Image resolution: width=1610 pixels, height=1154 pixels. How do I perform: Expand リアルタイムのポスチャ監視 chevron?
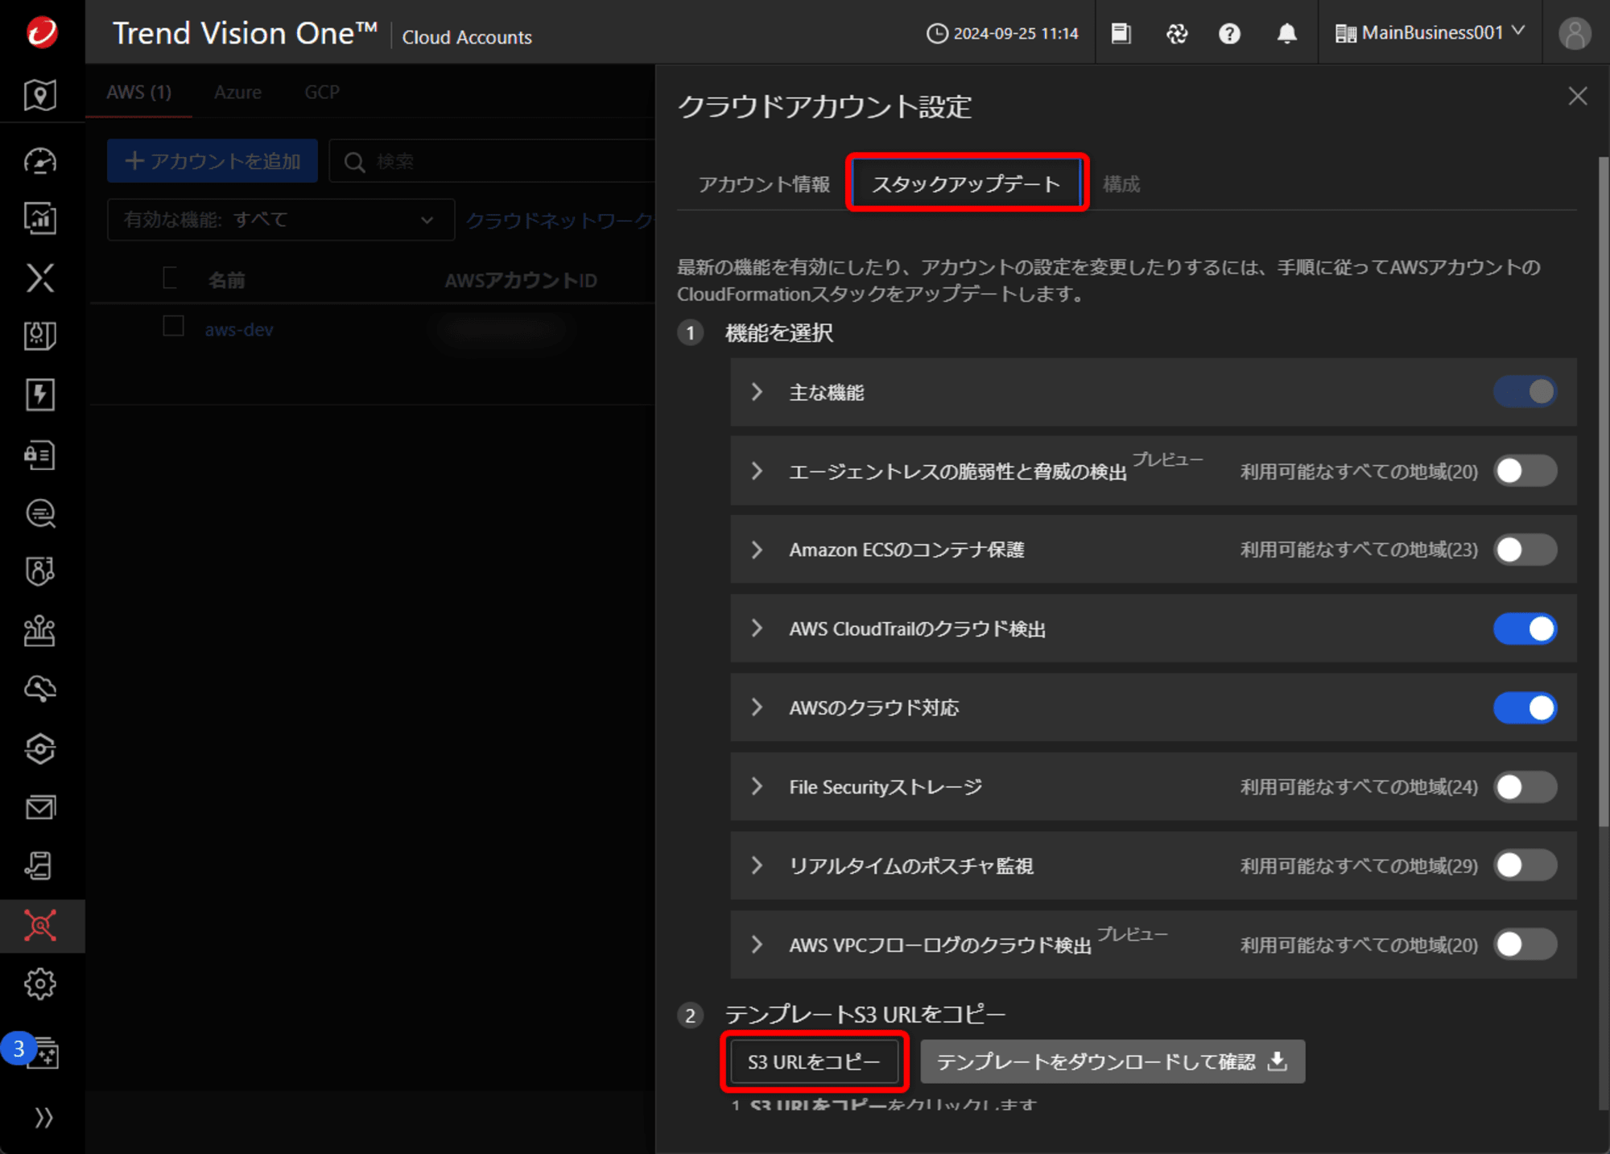pos(757,865)
